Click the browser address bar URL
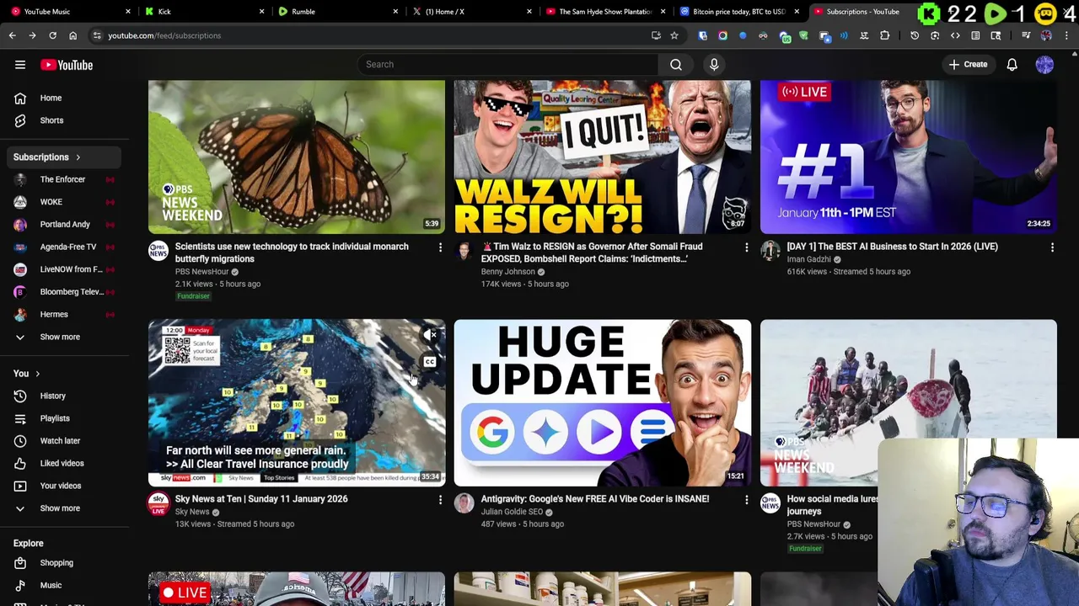Viewport: 1079px width, 606px height. (x=164, y=35)
